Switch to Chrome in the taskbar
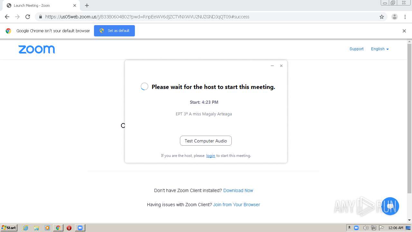This screenshot has height=232, width=412. (58, 228)
